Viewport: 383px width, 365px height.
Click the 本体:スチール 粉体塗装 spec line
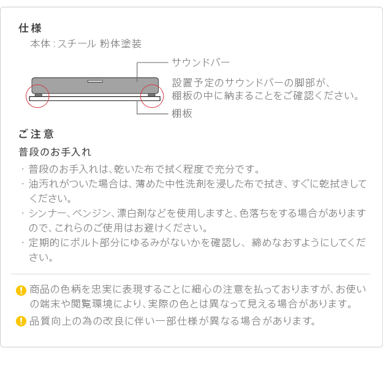(x=86, y=43)
